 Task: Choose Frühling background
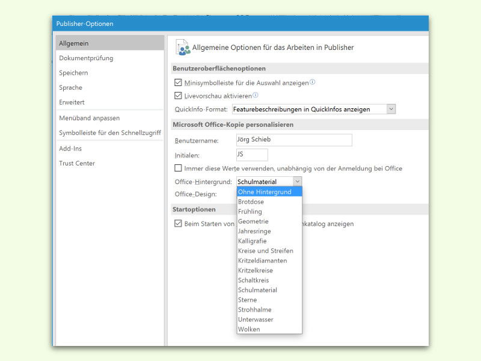[269, 212]
